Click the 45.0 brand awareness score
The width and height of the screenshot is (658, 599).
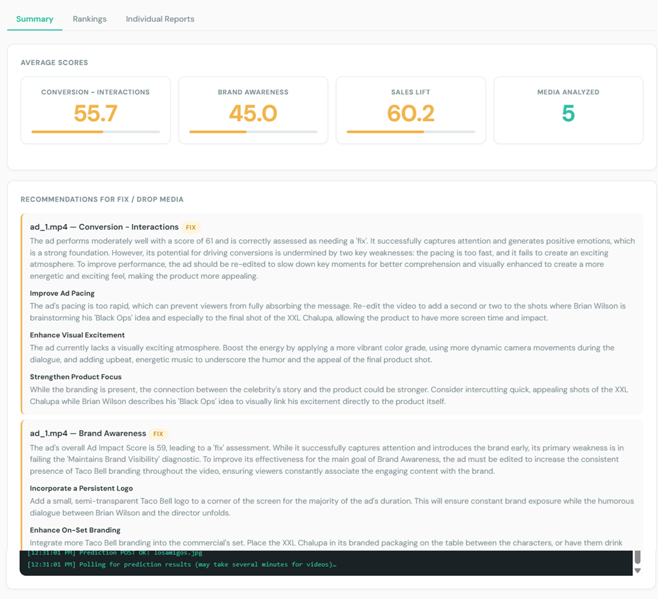[253, 114]
